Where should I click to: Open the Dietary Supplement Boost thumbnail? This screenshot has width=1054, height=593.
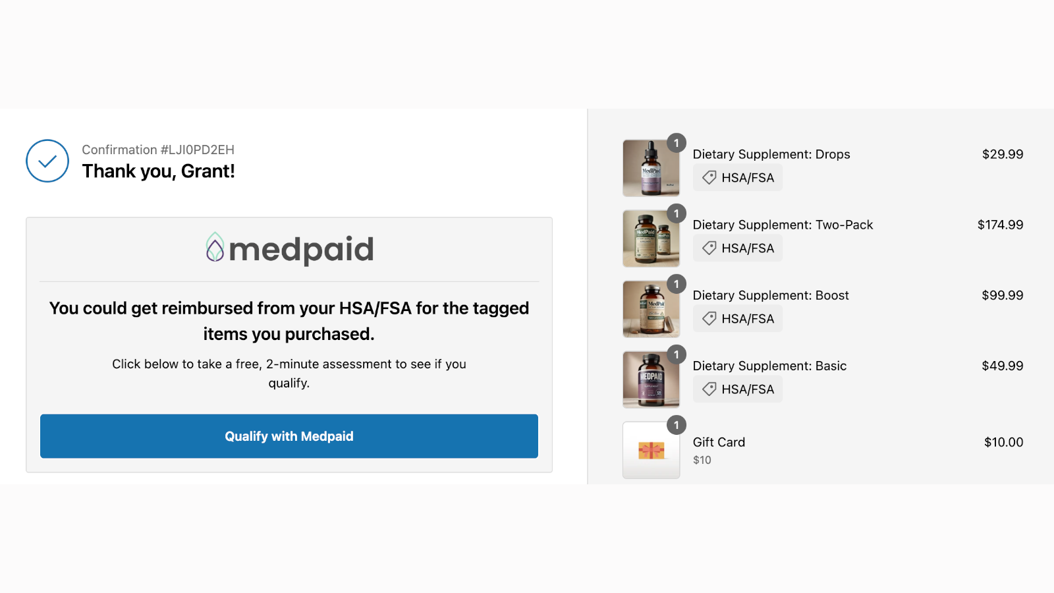(651, 309)
